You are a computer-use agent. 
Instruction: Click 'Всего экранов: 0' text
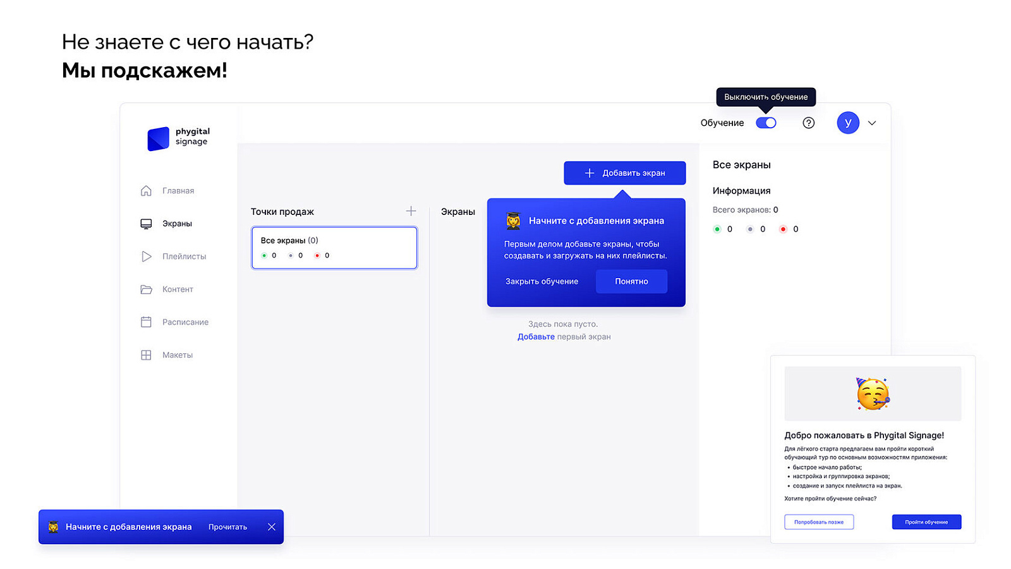745,209
